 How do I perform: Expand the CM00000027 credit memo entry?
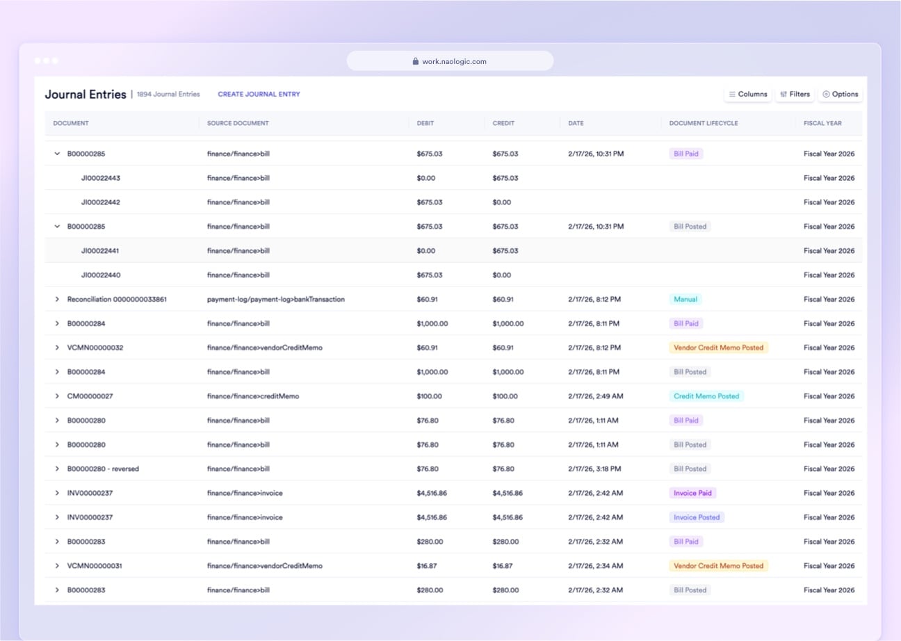point(57,396)
